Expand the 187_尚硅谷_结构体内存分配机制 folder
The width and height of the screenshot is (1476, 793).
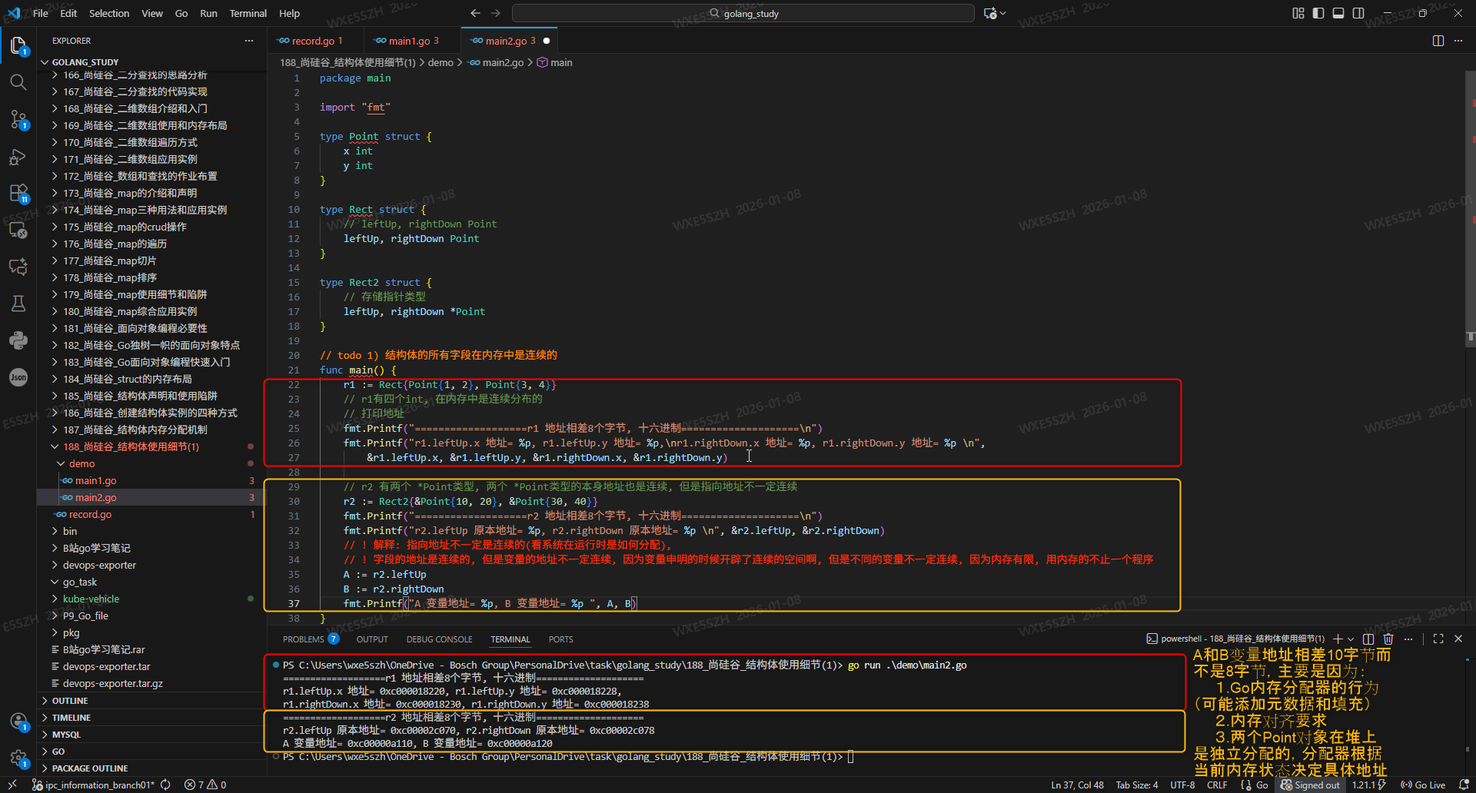[x=151, y=430]
